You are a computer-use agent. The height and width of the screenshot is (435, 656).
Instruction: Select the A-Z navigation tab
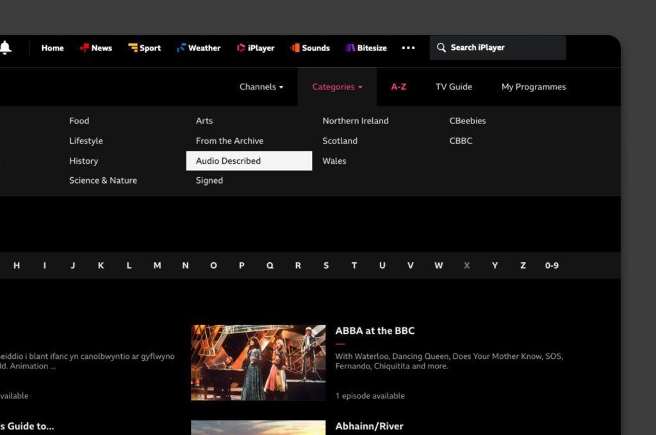click(398, 86)
